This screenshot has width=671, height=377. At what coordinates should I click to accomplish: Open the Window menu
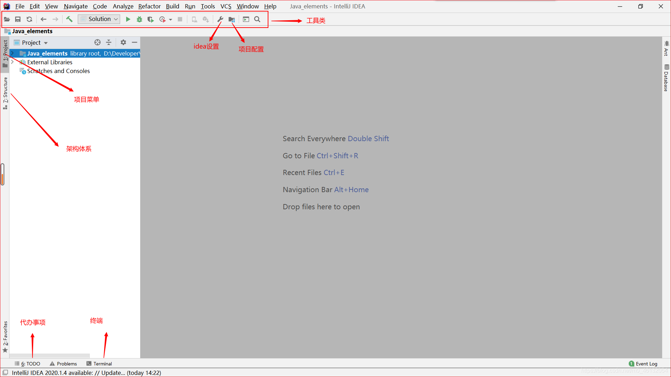click(248, 6)
